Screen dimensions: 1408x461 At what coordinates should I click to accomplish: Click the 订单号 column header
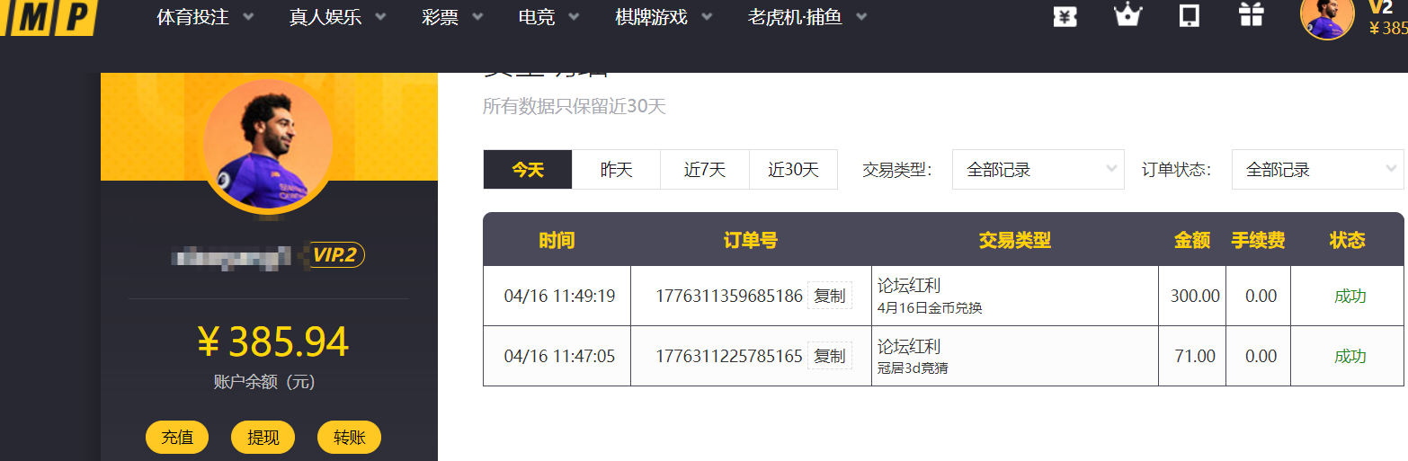coord(751,240)
